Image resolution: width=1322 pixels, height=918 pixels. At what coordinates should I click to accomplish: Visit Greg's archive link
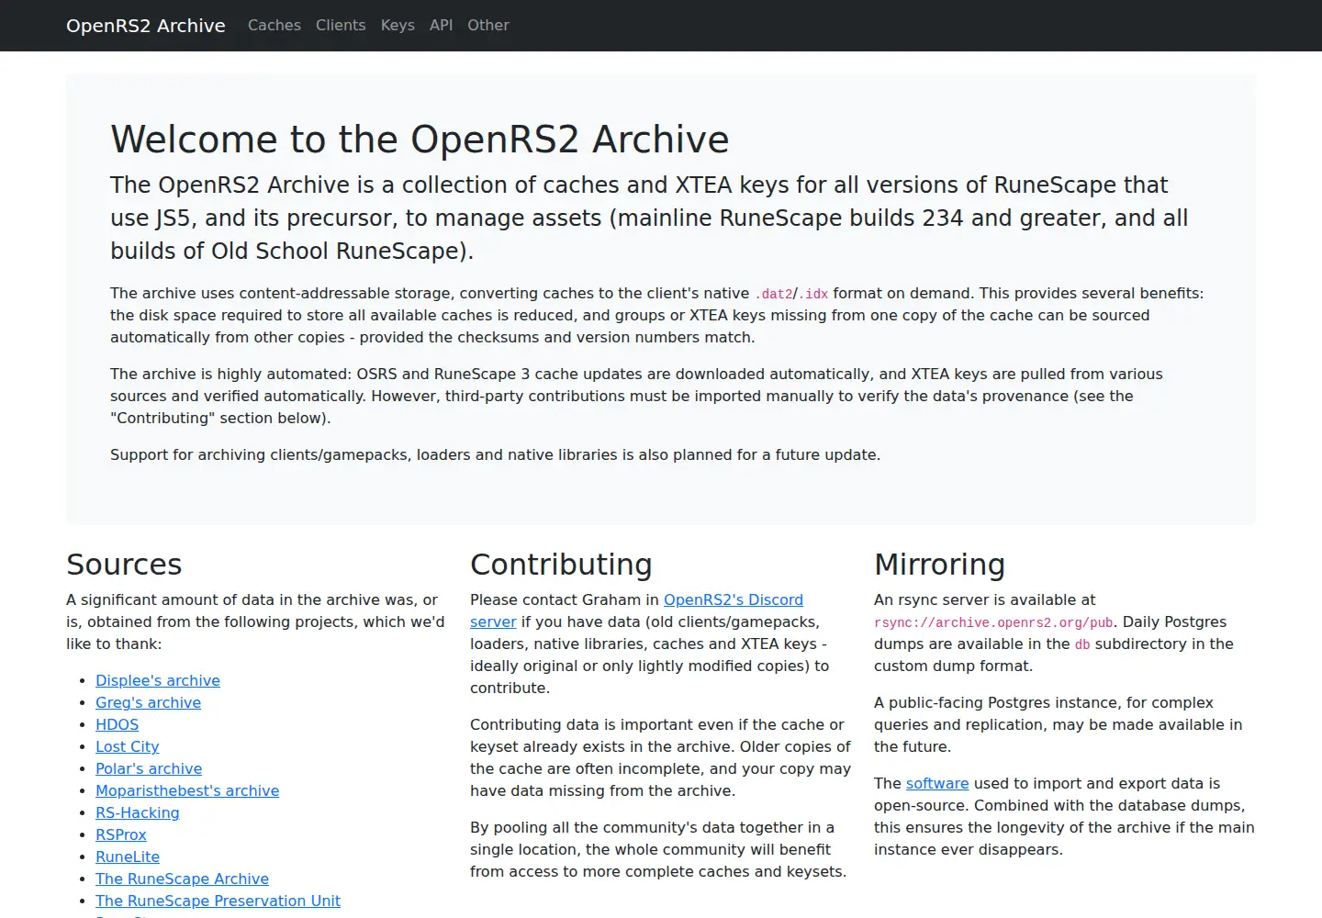click(148, 702)
